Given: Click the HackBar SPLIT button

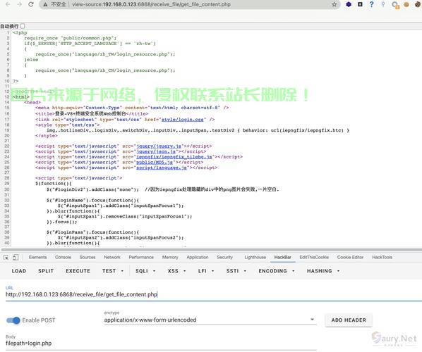Looking at the screenshot, I should 46,271.
